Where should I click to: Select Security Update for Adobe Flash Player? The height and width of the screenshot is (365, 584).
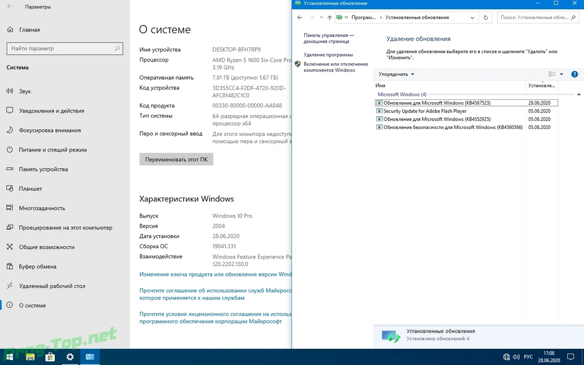(x=466, y=111)
